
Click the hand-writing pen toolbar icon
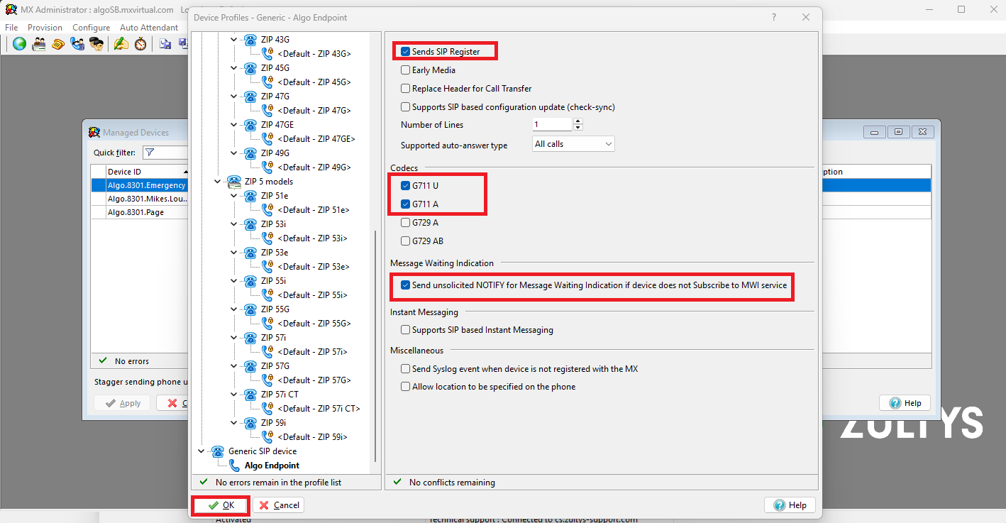(121, 44)
